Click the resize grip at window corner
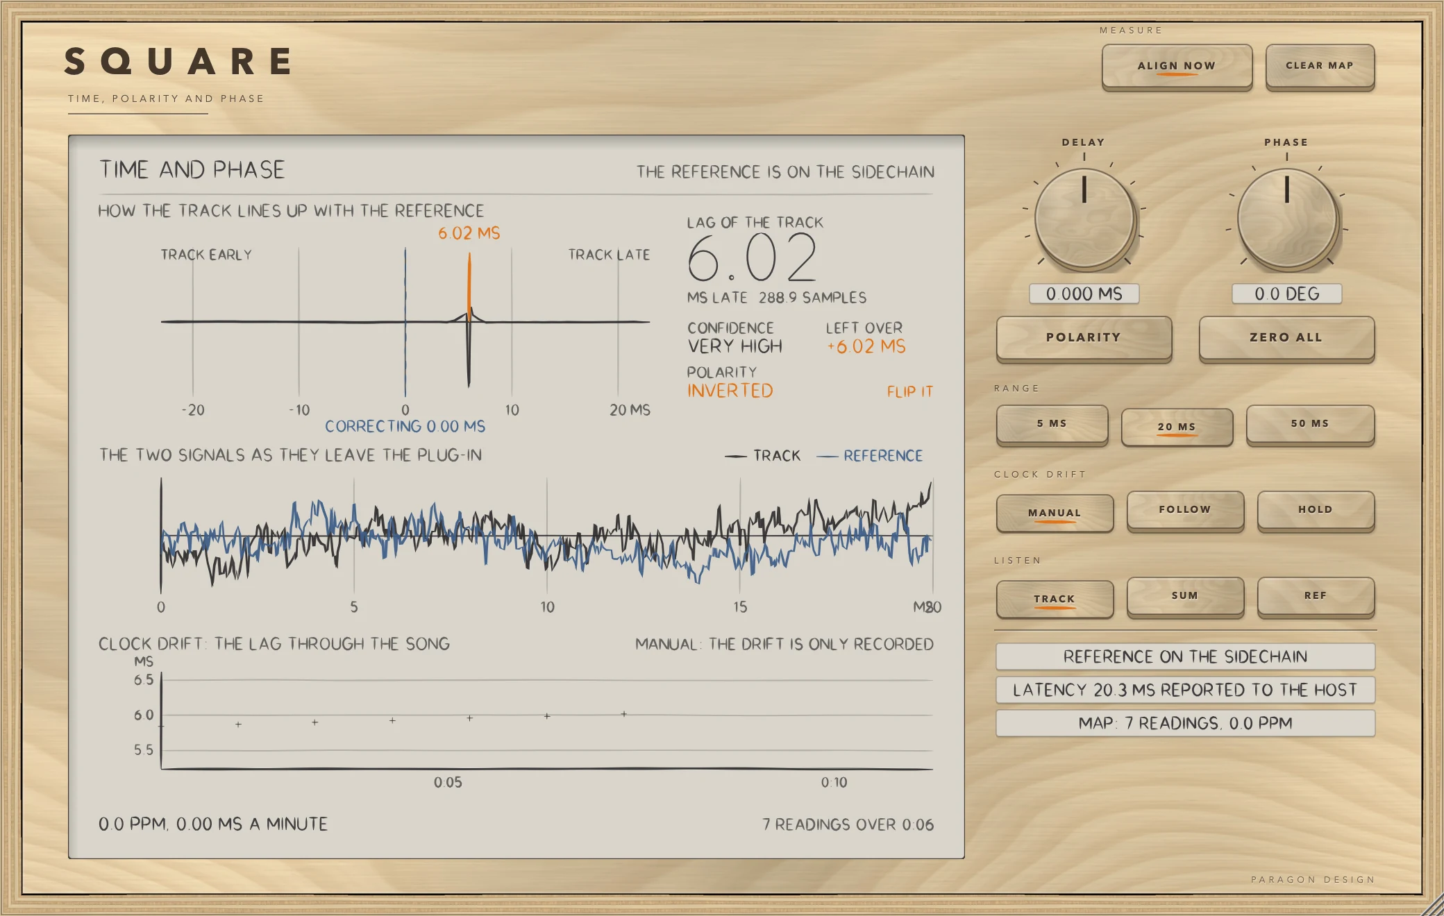The width and height of the screenshot is (1444, 916). pyautogui.click(x=1432, y=904)
